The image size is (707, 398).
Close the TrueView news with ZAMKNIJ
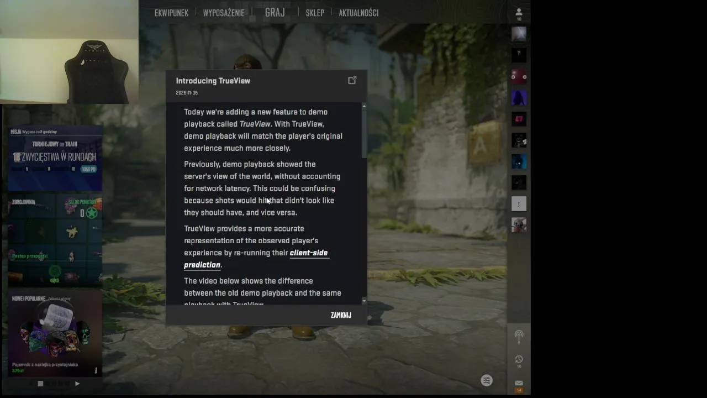click(341, 315)
